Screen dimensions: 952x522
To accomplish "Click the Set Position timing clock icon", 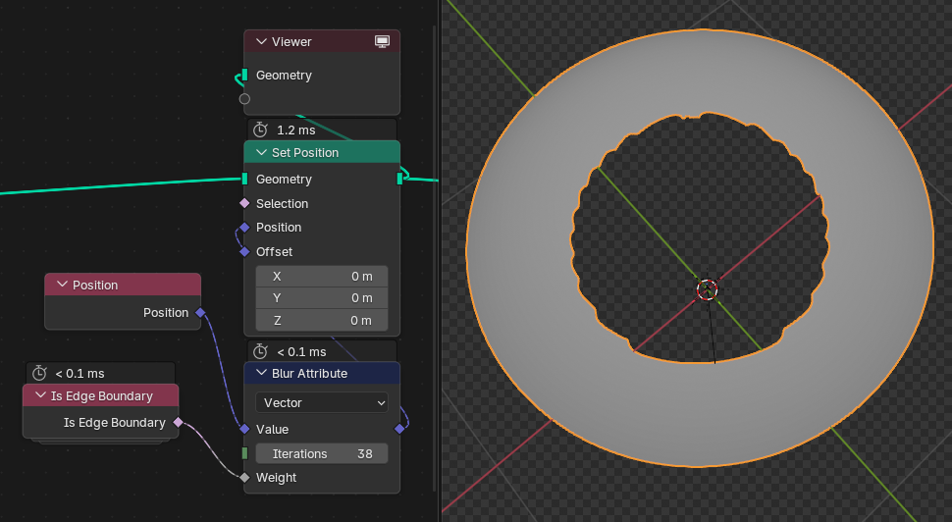I will [260, 130].
